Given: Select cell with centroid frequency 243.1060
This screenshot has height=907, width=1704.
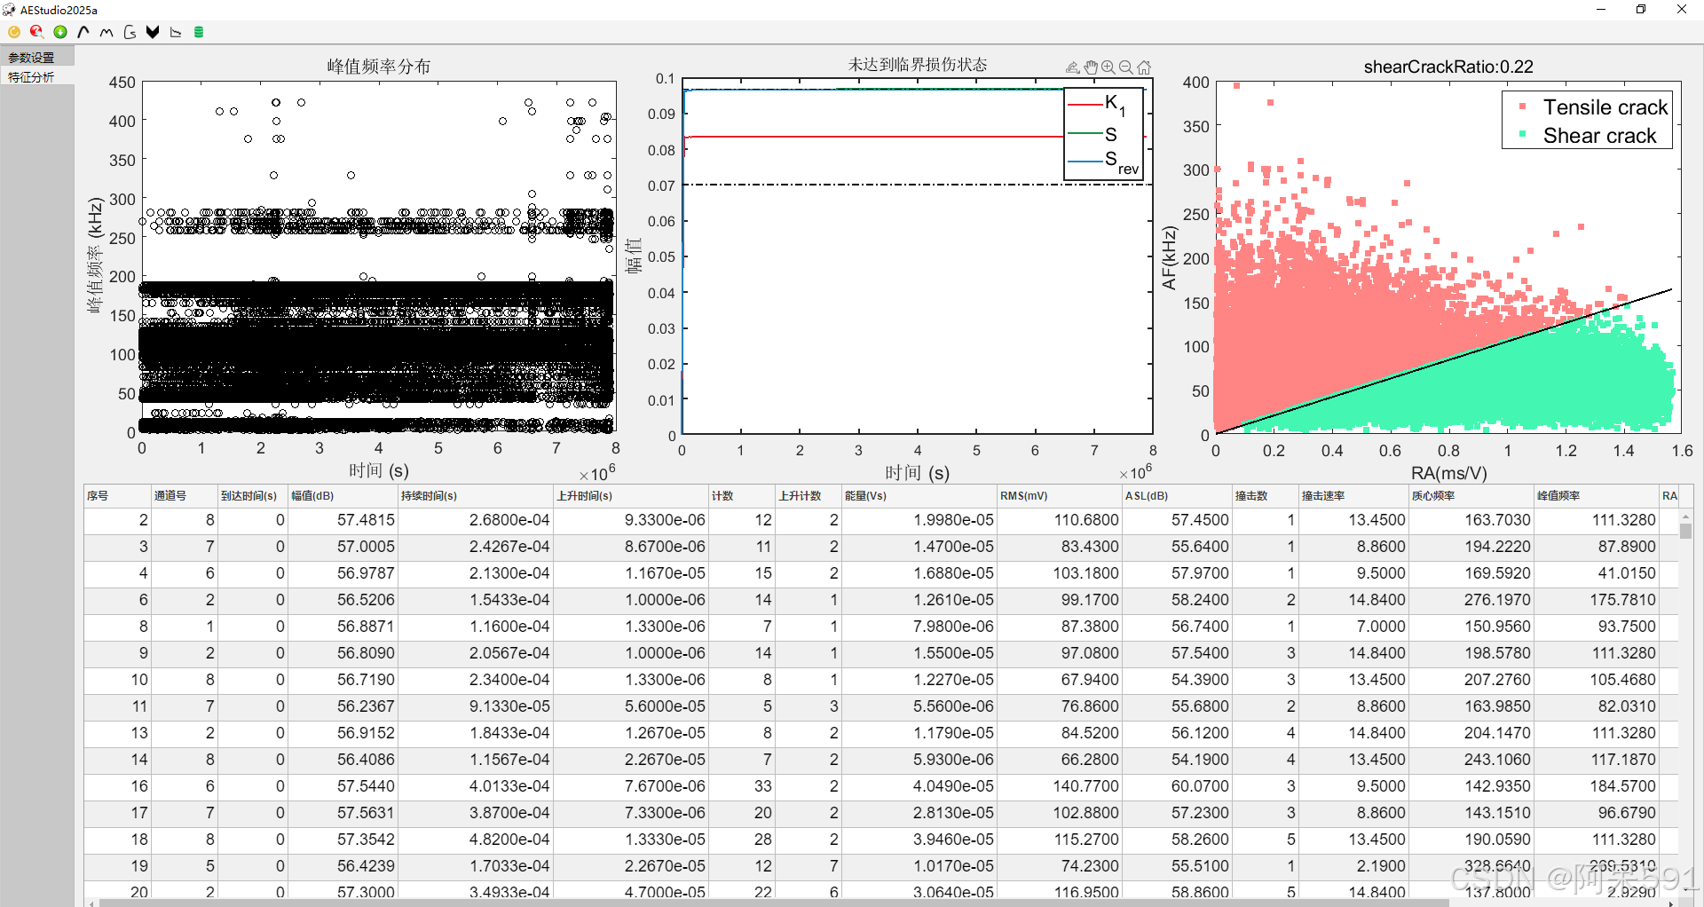Looking at the screenshot, I should pos(1471,760).
